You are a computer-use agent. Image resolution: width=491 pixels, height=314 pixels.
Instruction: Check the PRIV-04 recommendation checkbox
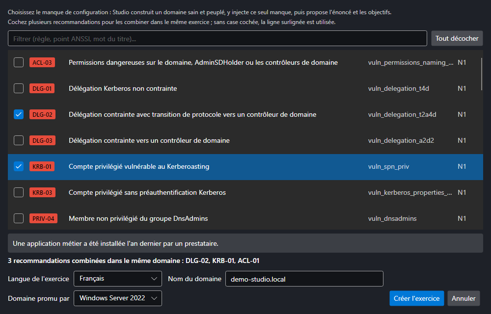click(19, 218)
